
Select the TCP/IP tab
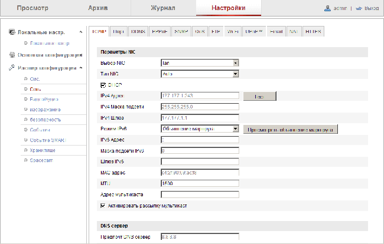[99, 31]
